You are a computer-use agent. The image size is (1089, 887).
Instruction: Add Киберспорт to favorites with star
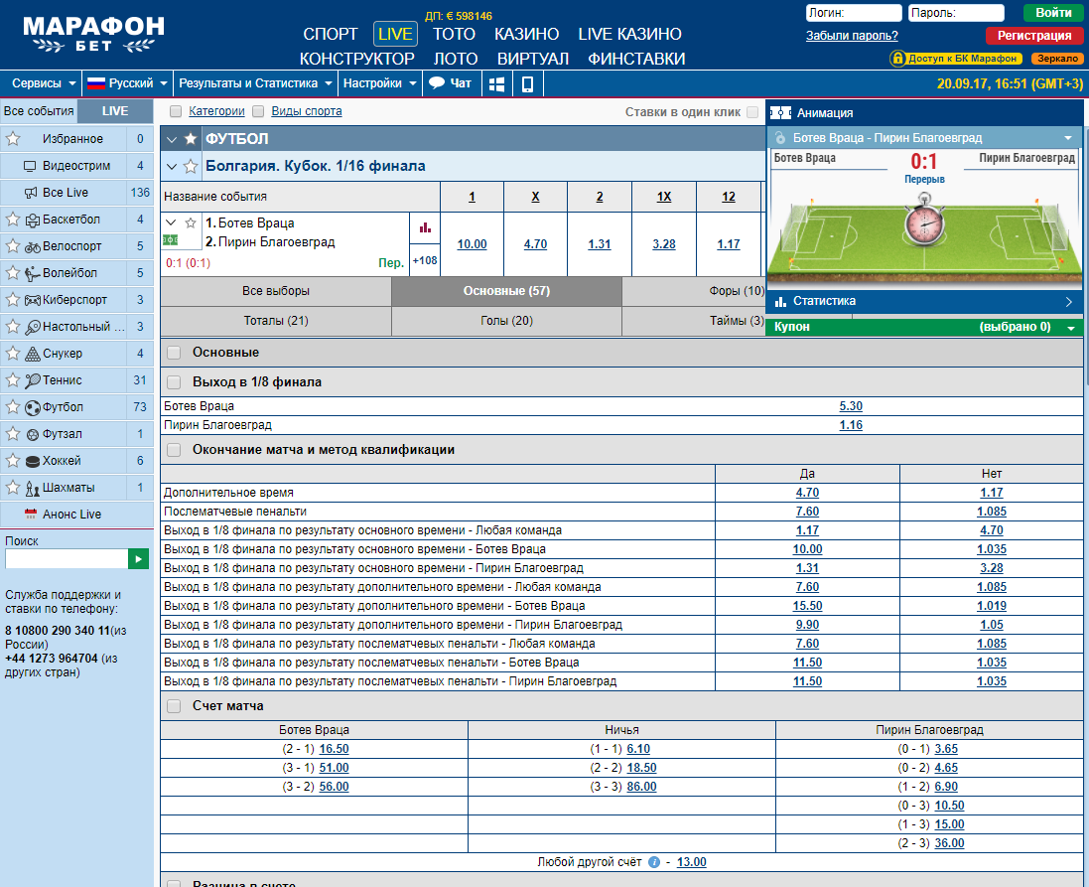13,300
